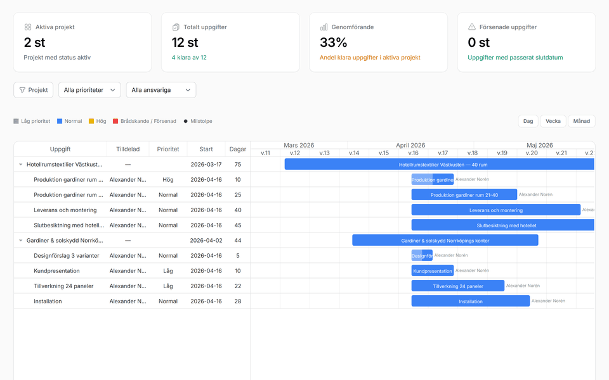Click the Installation task bar in the Gantt chart
Screen dimensions: 609x380
(x=470, y=301)
